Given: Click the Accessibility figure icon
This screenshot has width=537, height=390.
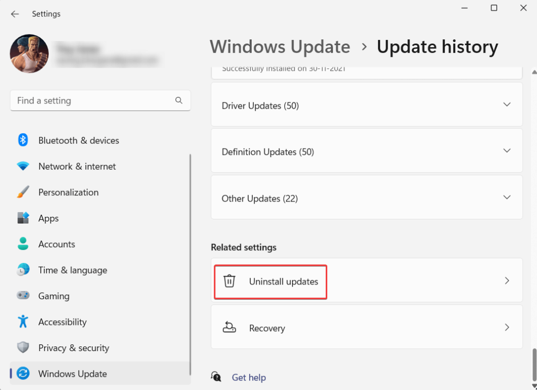Looking at the screenshot, I should 23,322.
